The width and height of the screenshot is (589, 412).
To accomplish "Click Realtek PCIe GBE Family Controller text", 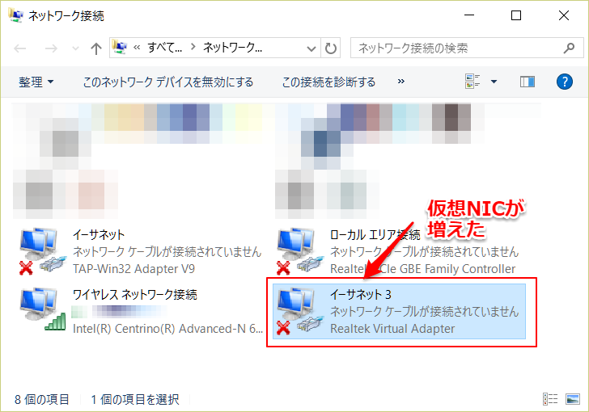I will (422, 269).
